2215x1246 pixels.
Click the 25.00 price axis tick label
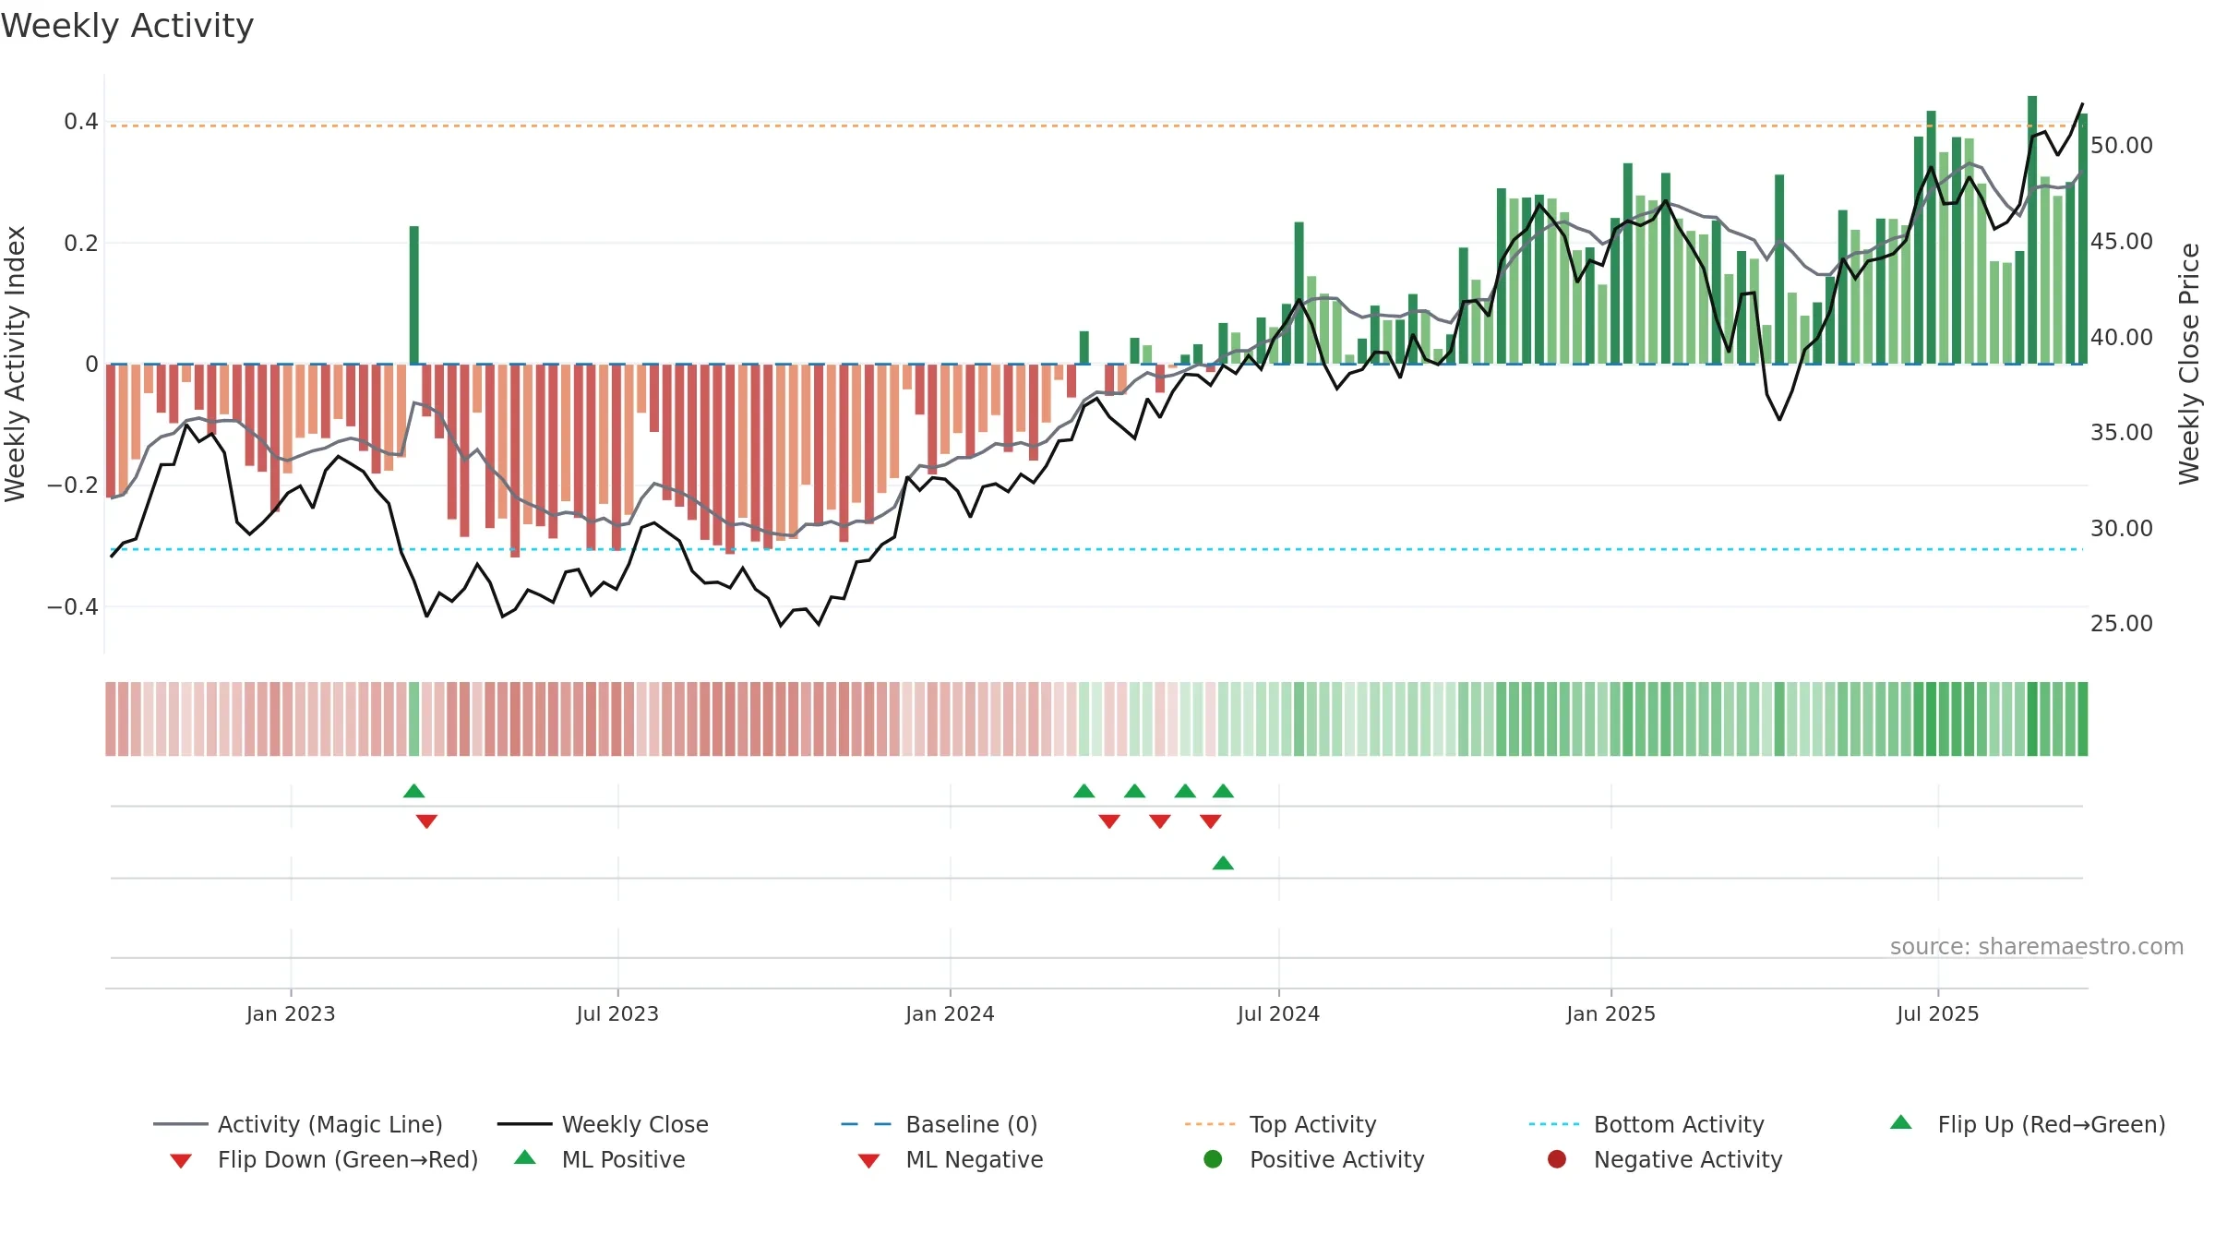(2122, 624)
